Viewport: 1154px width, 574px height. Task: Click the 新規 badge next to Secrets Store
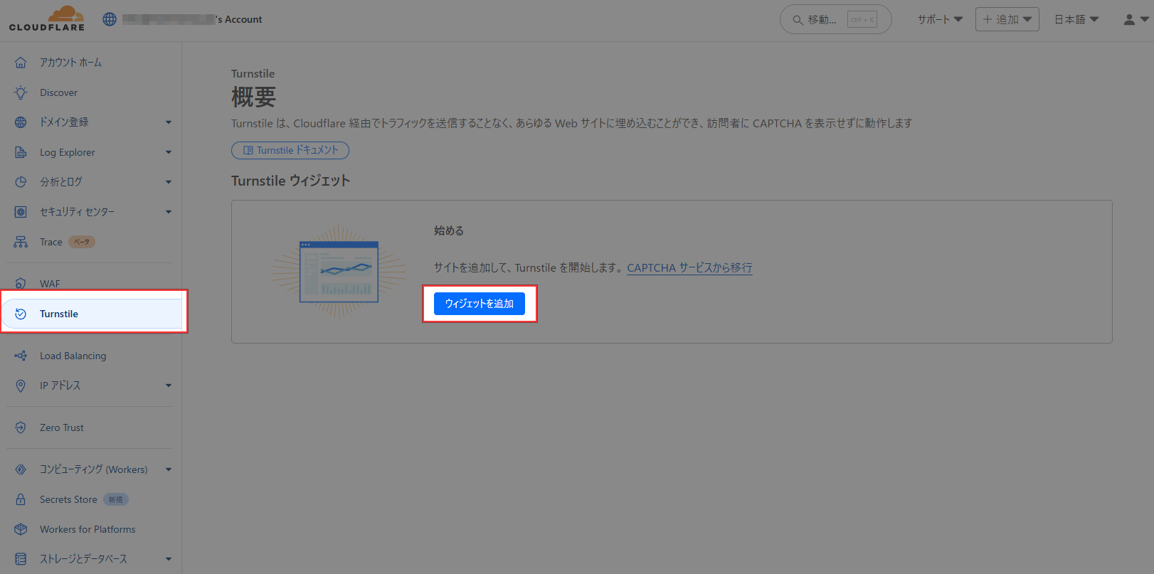(116, 499)
